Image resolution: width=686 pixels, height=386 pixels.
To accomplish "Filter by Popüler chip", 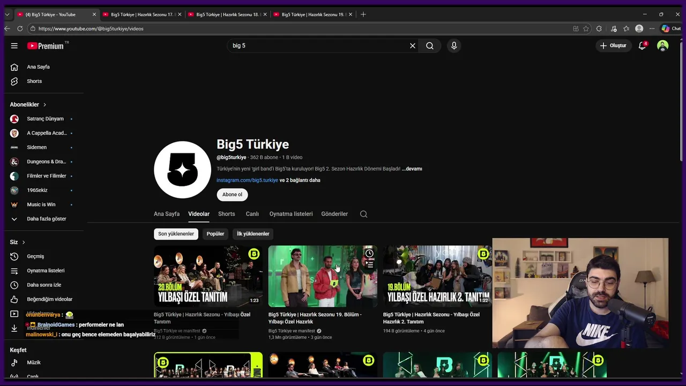I will click(x=215, y=234).
